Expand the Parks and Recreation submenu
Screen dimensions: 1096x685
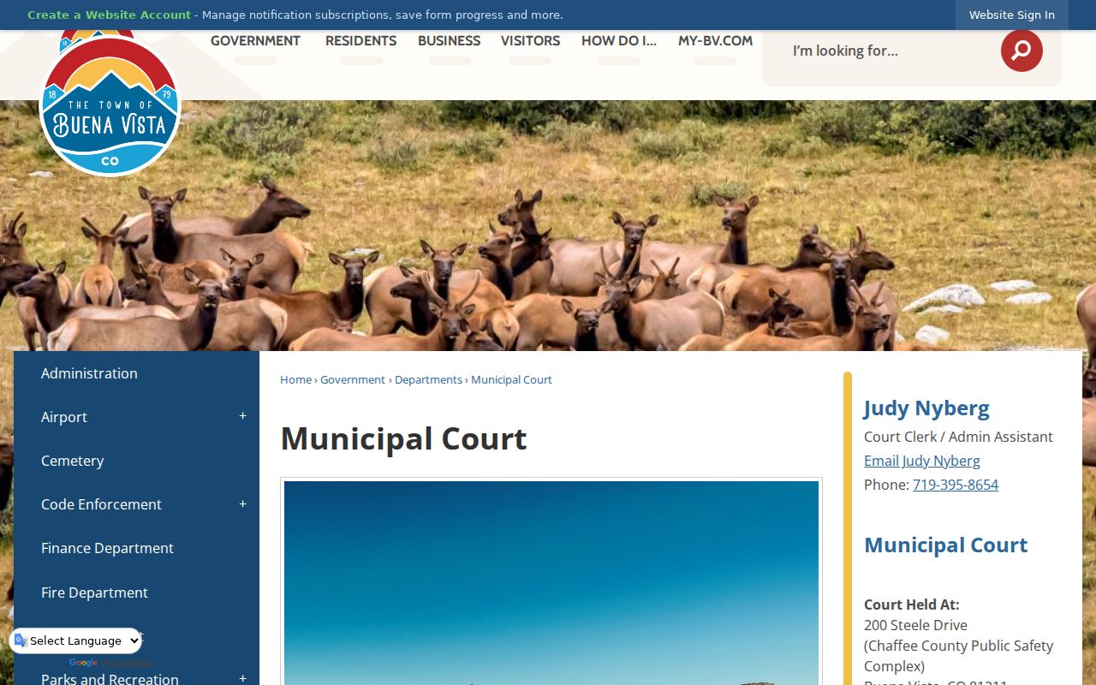242,679
